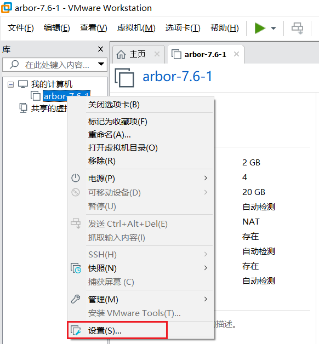Click the 捕获屏幕 (C) menu entry
Image resolution: width=319 pixels, height=344 pixels.
point(141,282)
